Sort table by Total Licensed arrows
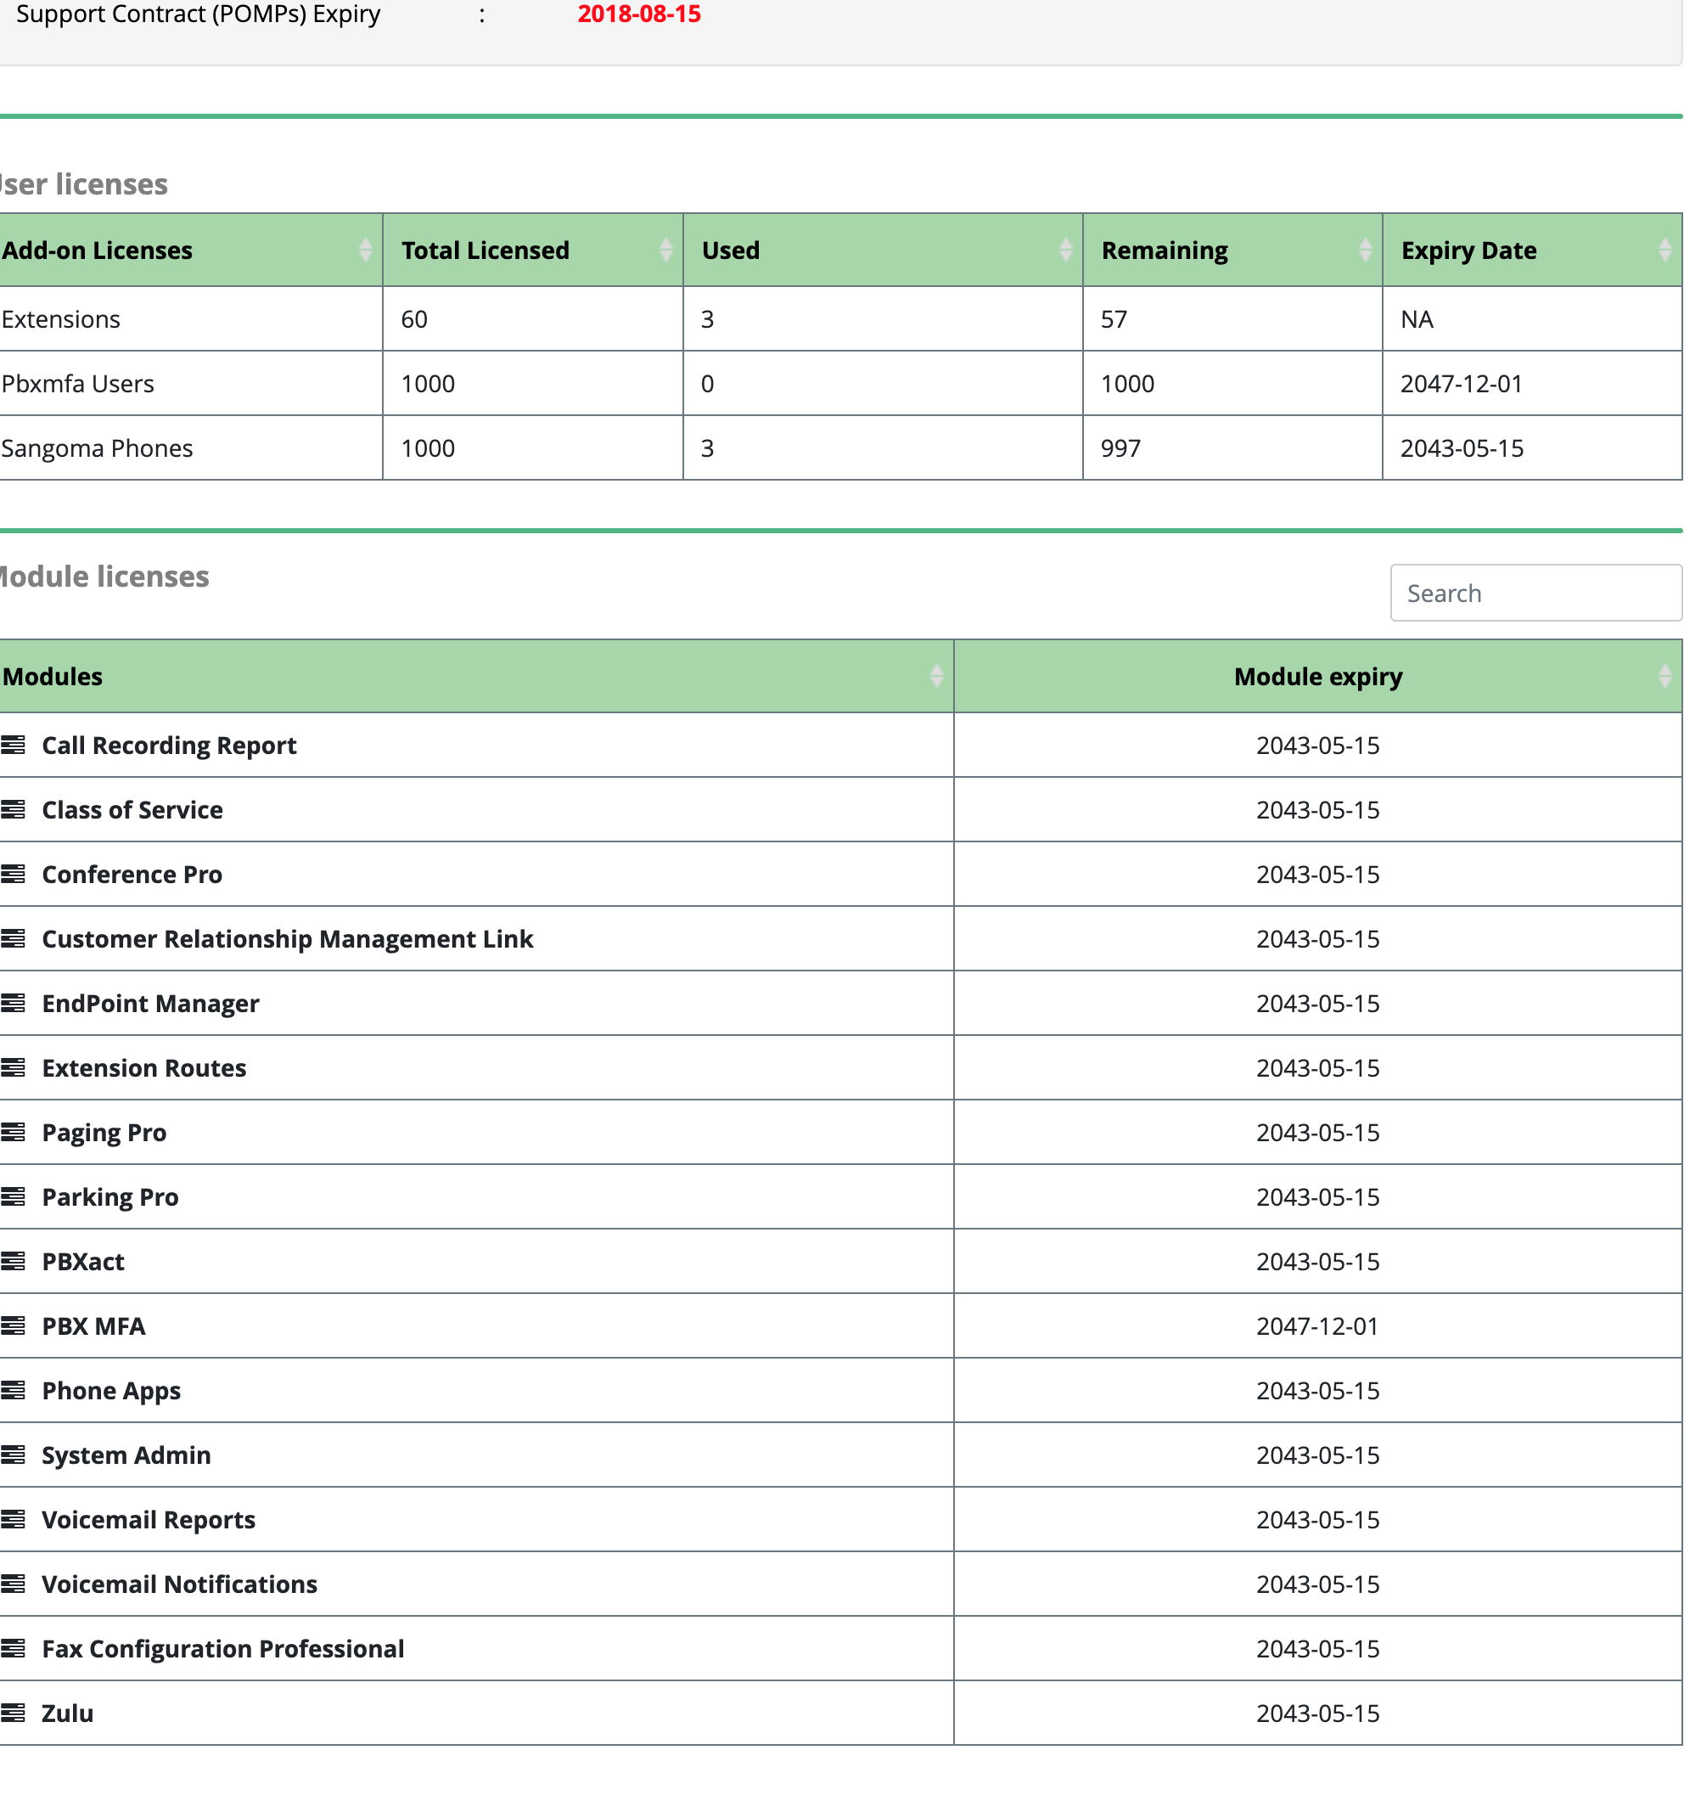The height and width of the screenshot is (1812, 1684). pyautogui.click(x=666, y=250)
